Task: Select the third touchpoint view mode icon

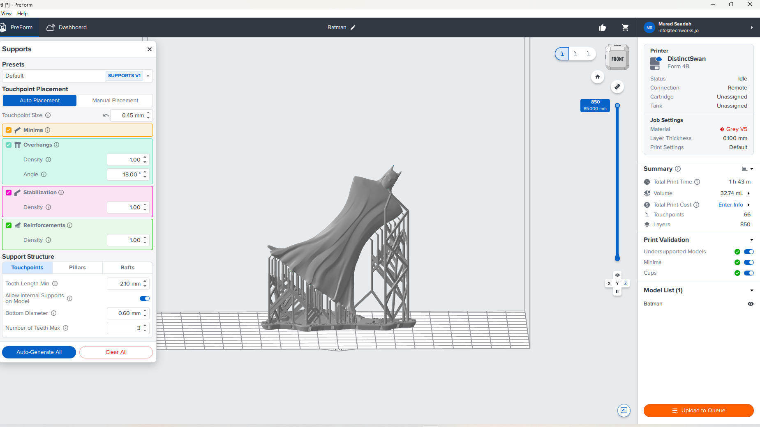Action: point(589,54)
